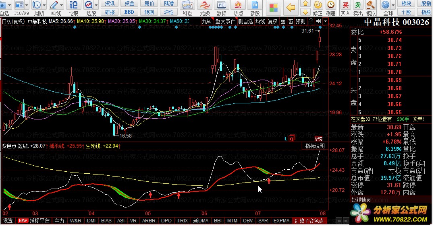Image resolution: width=434 pixels, height=226 pixels.
Task: Toggle the 叠 overlay option
Action: click(283, 21)
